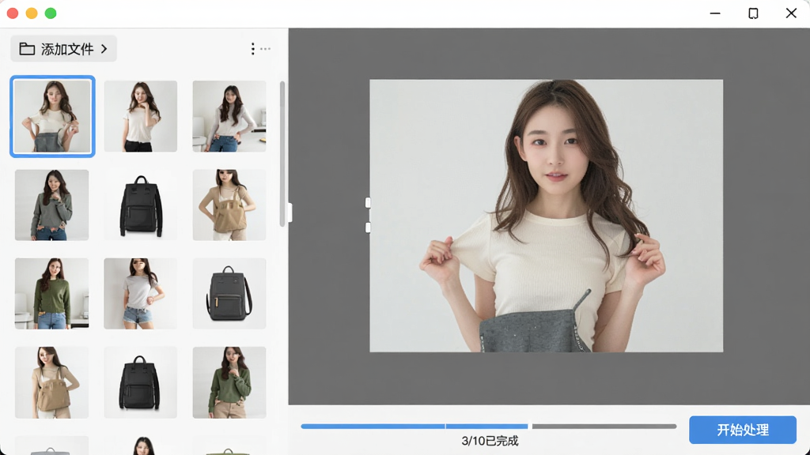
Task: Click the 开始处理 start processing button
Action: (742, 430)
